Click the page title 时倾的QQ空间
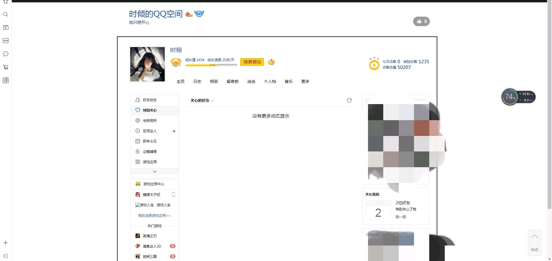The image size is (552, 261). [x=156, y=14]
